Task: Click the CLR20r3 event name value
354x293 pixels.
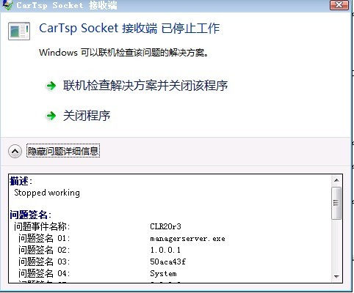Action: pos(165,226)
